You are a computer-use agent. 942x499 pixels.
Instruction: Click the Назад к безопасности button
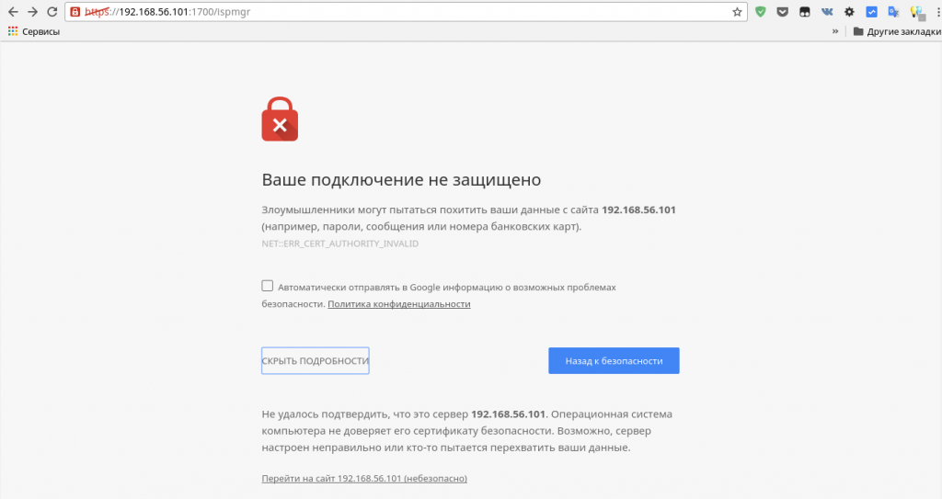[x=614, y=361]
